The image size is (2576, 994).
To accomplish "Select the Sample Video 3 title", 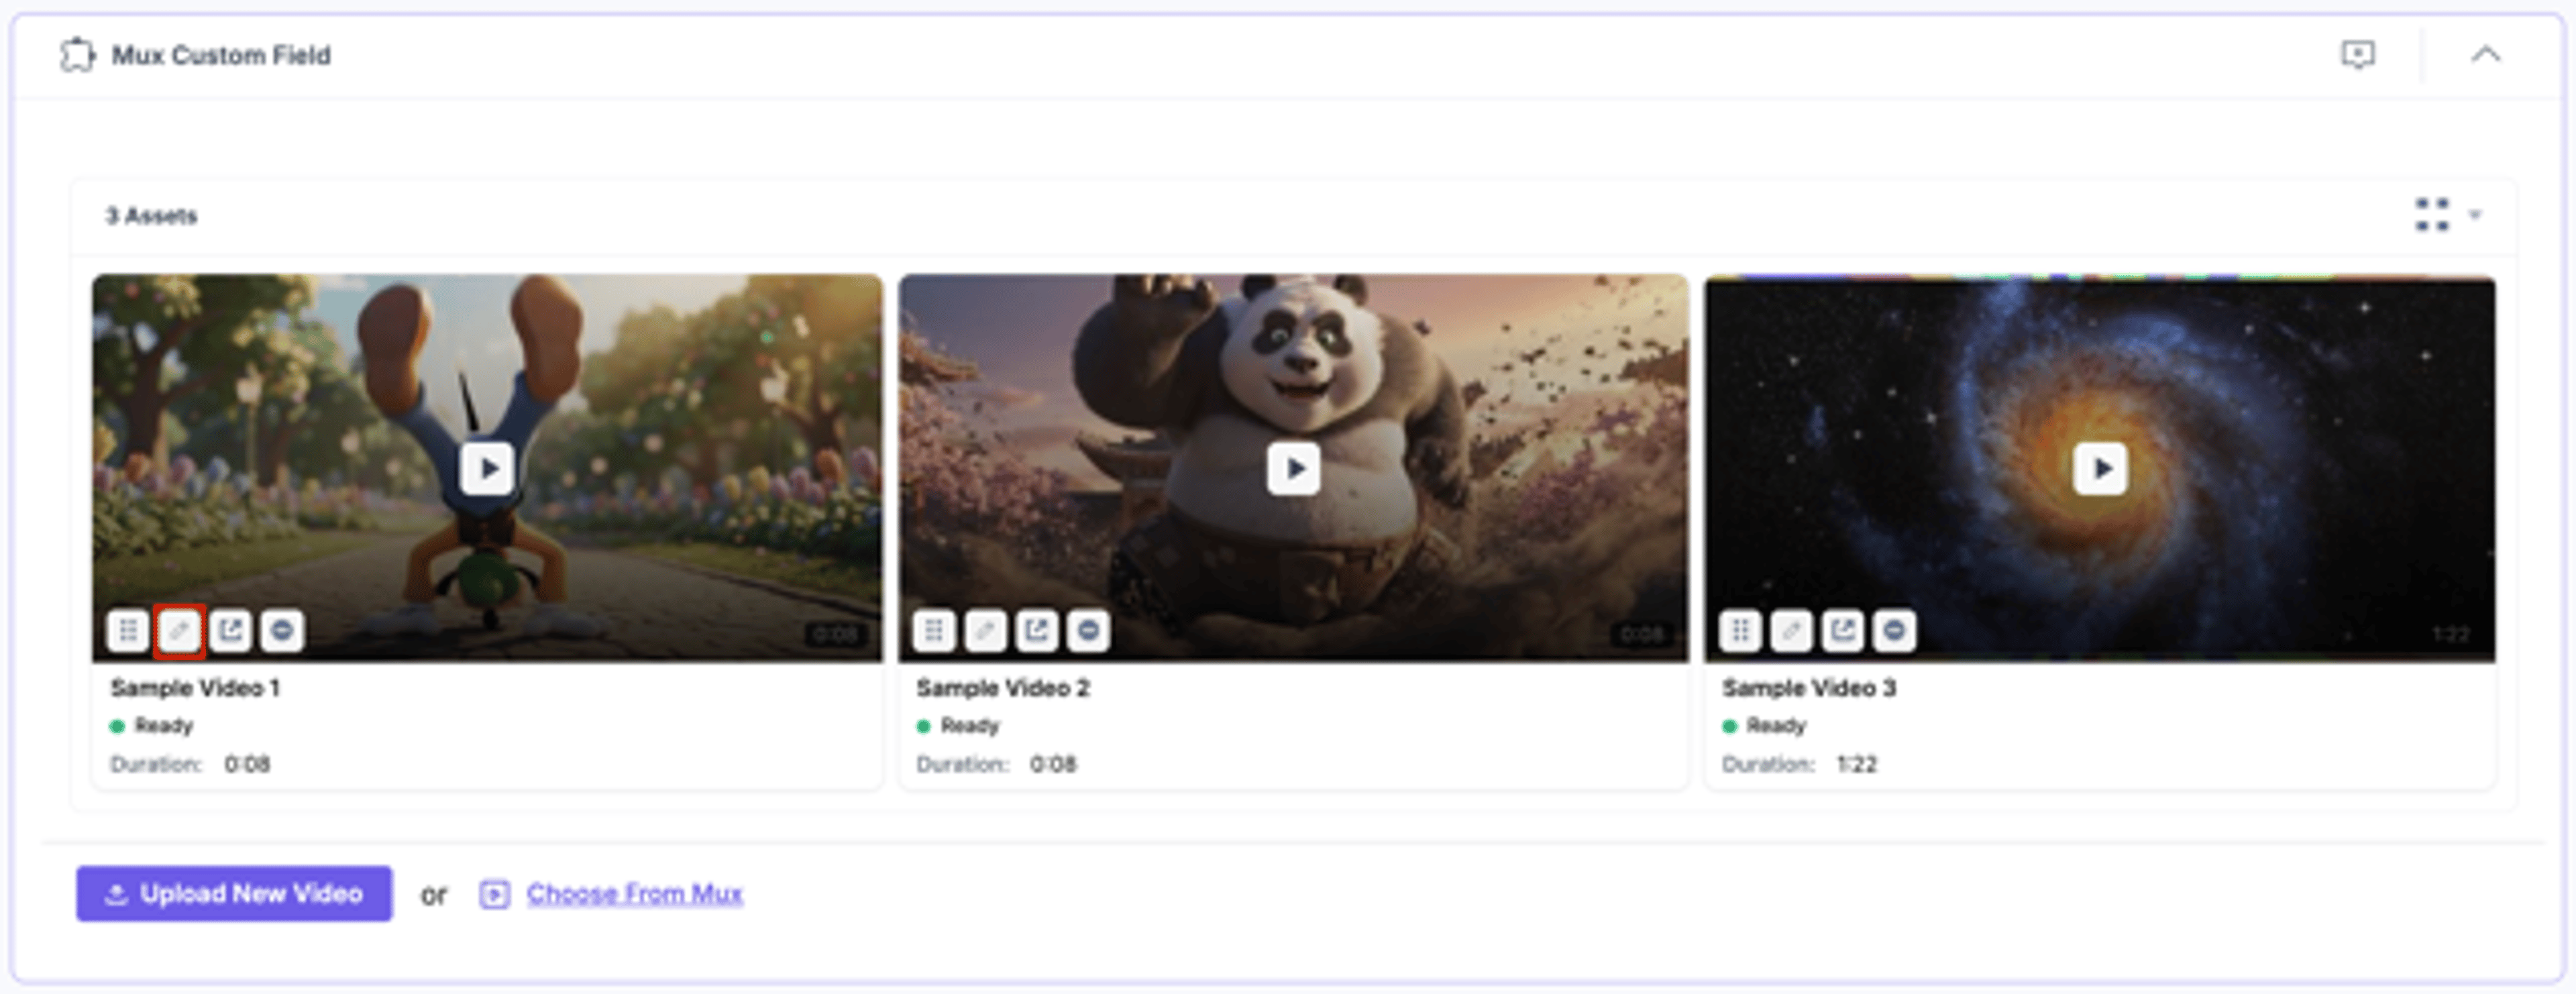I will pyautogui.click(x=1809, y=688).
